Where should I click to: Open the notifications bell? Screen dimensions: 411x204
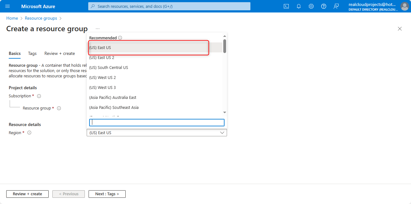[x=299, y=6]
